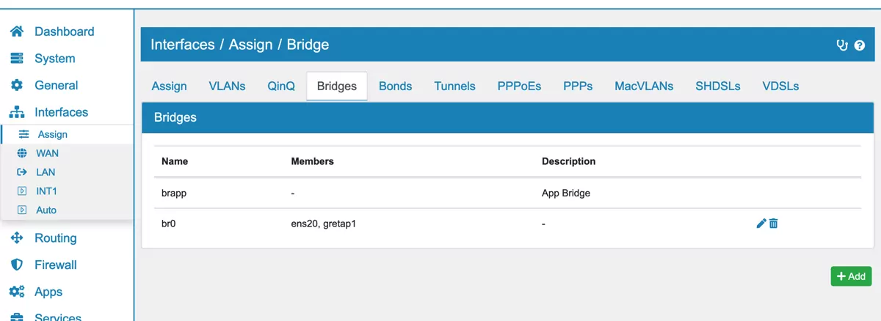Open the Assign sidebar submenu item

(53, 134)
